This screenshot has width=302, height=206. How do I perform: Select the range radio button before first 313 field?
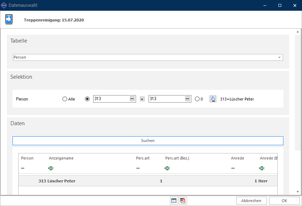coord(87,99)
